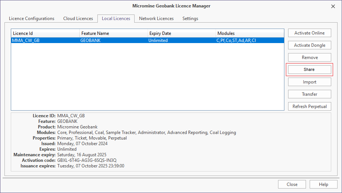Viewport: 342px width, 193px height.
Task: Click the MMA_CW_GB Licence ID value in the details panel
Action: (x=71, y=116)
